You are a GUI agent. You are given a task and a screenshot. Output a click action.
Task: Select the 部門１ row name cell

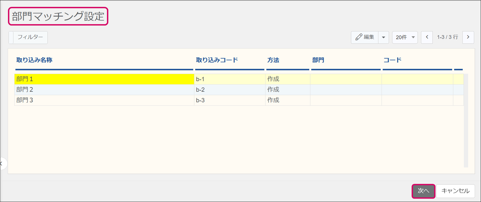(x=104, y=79)
